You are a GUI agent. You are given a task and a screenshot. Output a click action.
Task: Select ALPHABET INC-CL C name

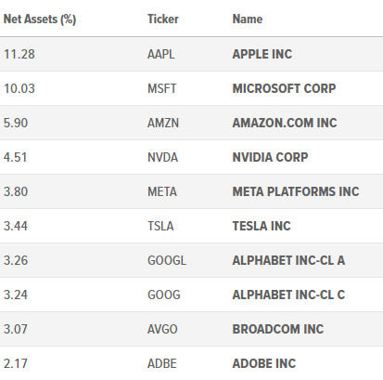pyautogui.click(x=288, y=295)
